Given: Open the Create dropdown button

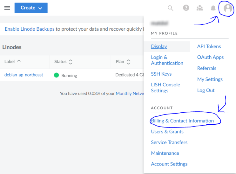Looking at the screenshot, I should pyautogui.click(x=31, y=8).
